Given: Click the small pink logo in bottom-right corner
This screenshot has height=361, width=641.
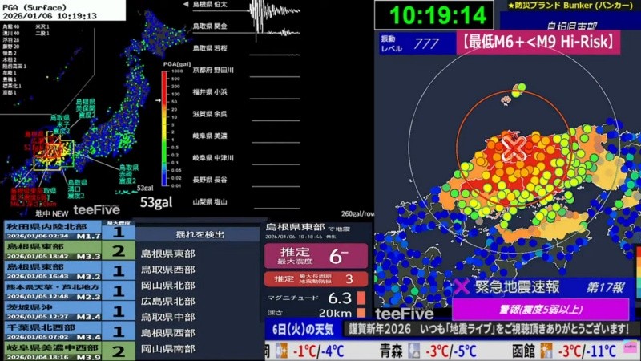Looking at the screenshot, I should (631, 351).
